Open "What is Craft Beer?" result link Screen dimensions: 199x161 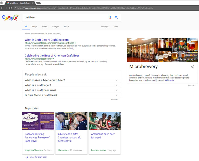(x=46, y=40)
